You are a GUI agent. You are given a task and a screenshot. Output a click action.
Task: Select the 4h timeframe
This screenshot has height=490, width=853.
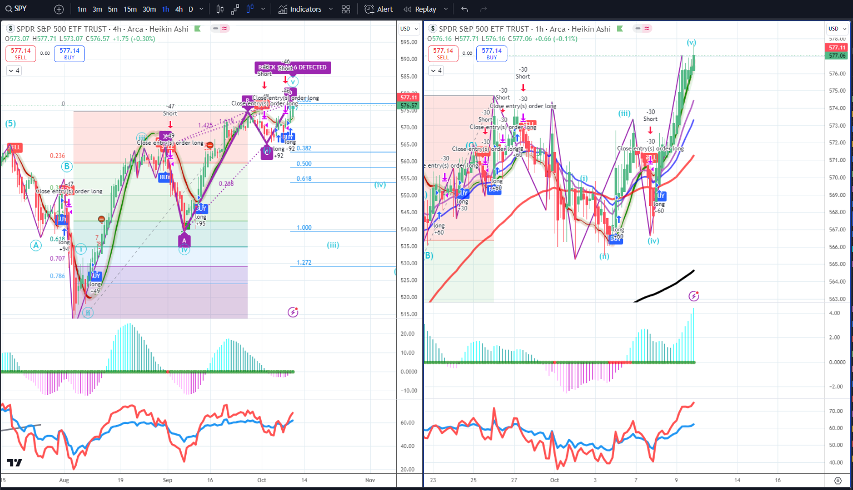(x=179, y=9)
